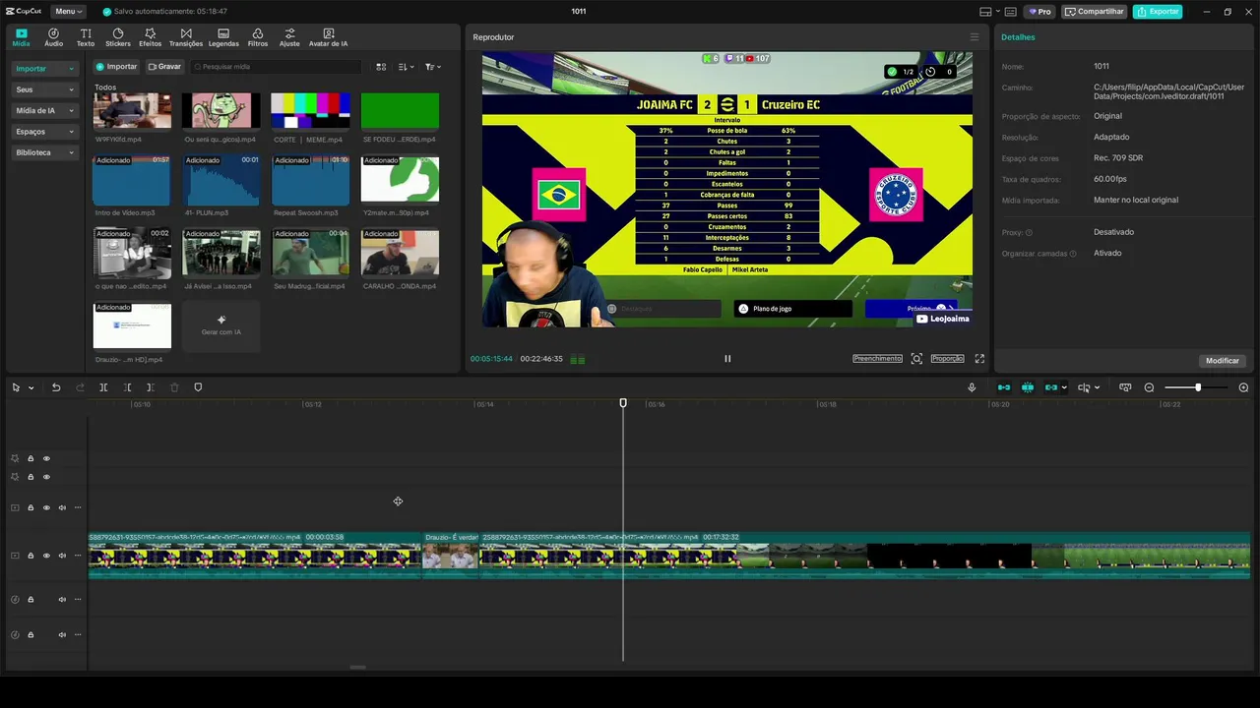Screen dimensions: 1260x708
Task: Expand the Mídia de IA section
Action: (x=44, y=110)
